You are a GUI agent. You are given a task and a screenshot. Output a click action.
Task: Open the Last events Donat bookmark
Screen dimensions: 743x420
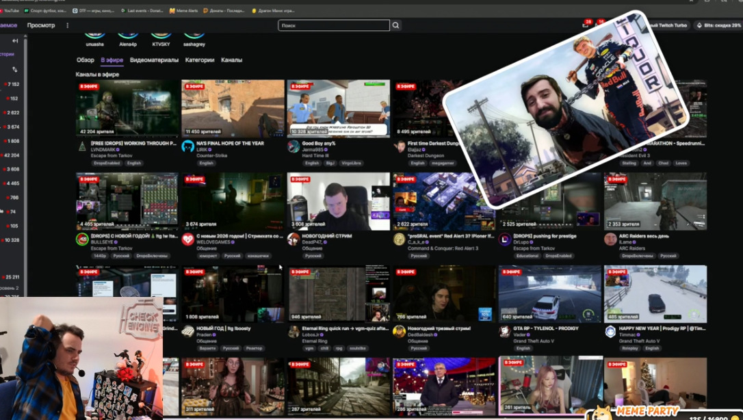(x=142, y=10)
